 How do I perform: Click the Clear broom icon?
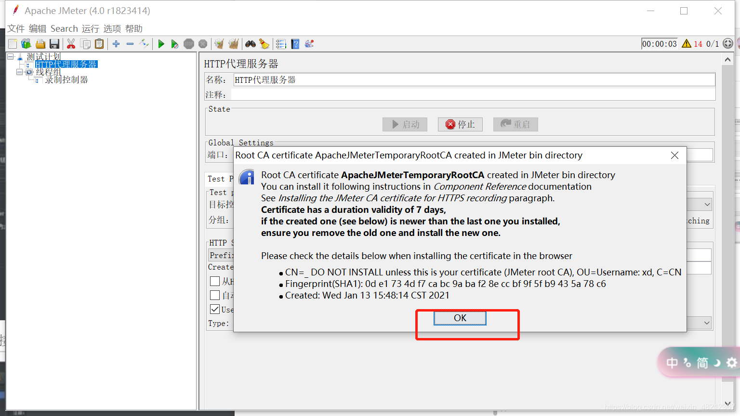pyautogui.click(x=220, y=44)
